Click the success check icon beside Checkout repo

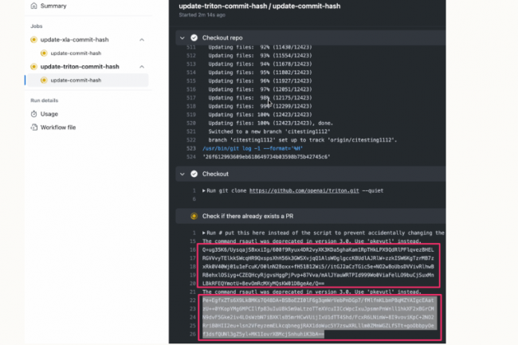(x=193, y=37)
